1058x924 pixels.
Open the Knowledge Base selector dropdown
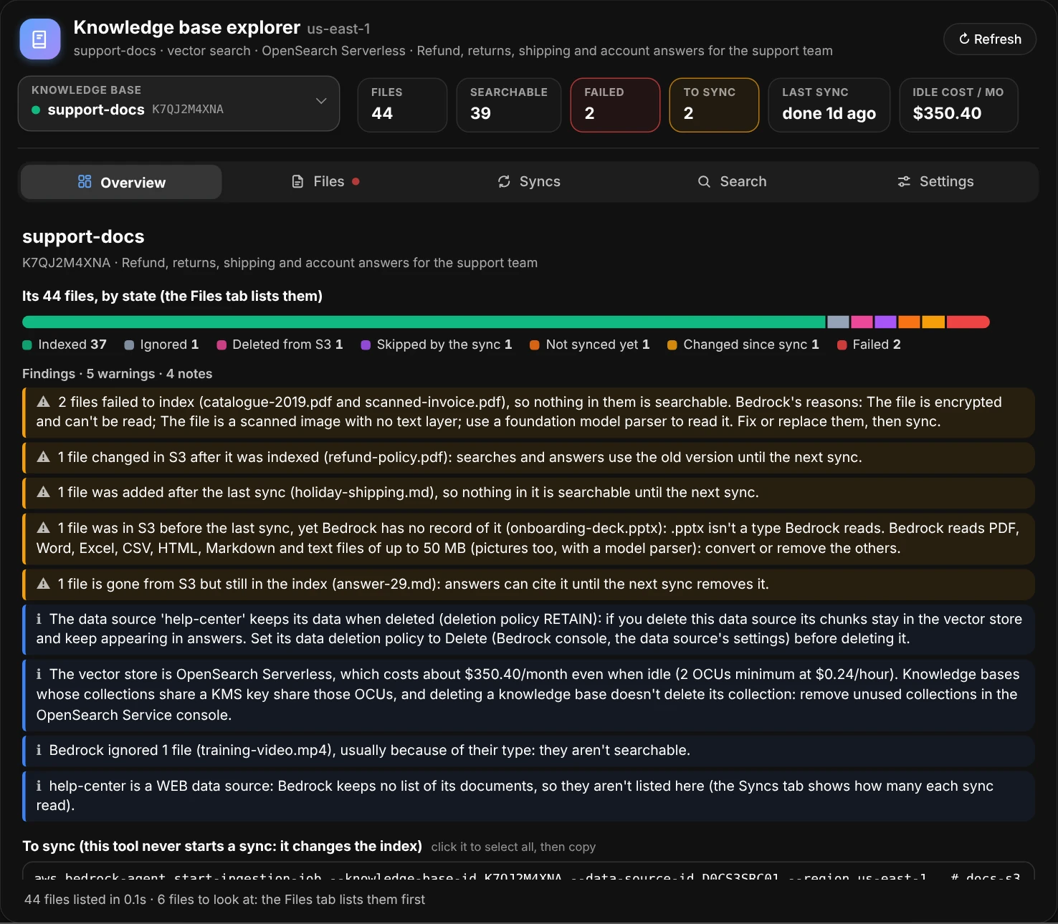click(x=178, y=104)
